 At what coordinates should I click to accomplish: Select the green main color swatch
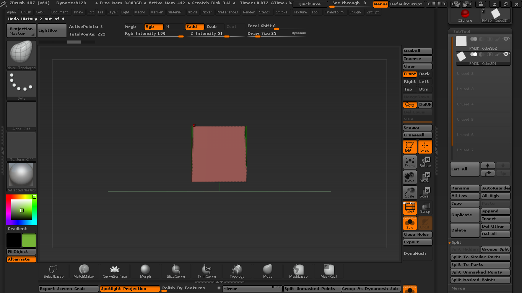point(29,241)
